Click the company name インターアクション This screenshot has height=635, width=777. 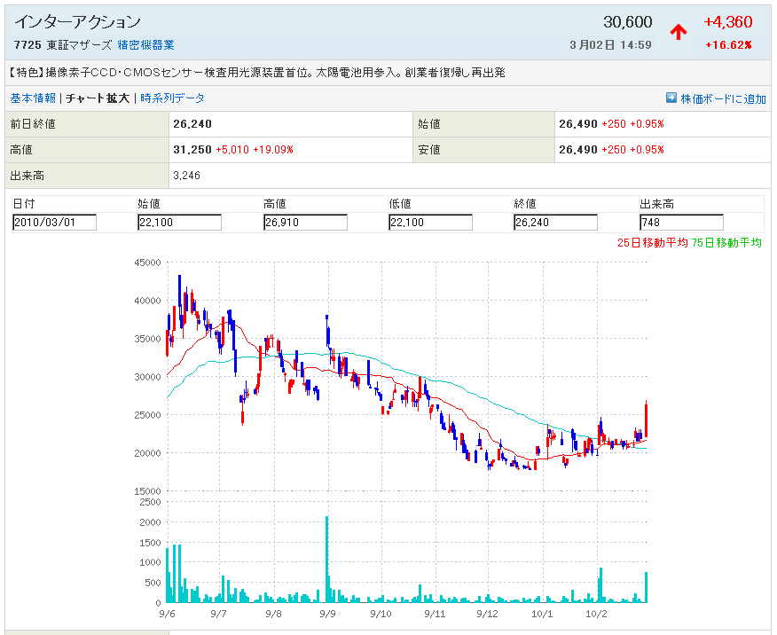78,22
